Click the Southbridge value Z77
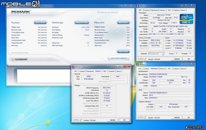 click(x=170, y=83)
